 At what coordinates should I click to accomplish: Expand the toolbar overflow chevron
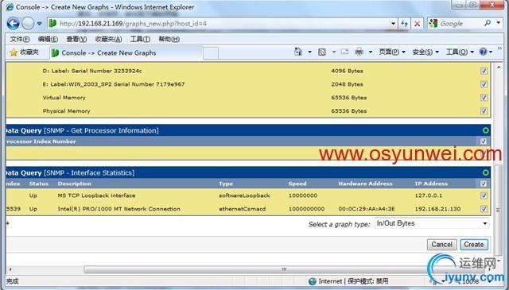499,48
